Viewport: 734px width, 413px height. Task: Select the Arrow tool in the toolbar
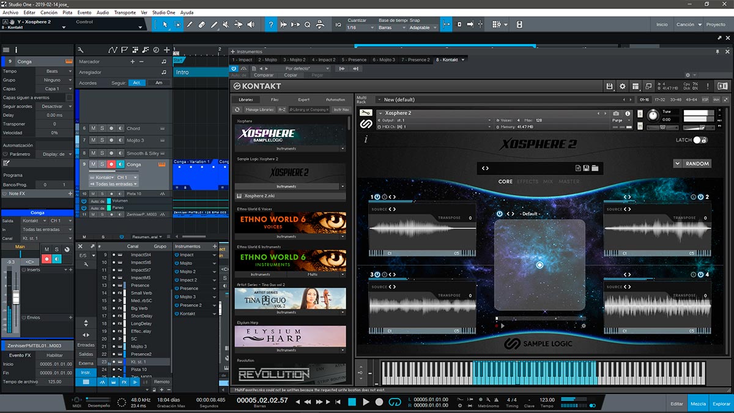click(165, 24)
